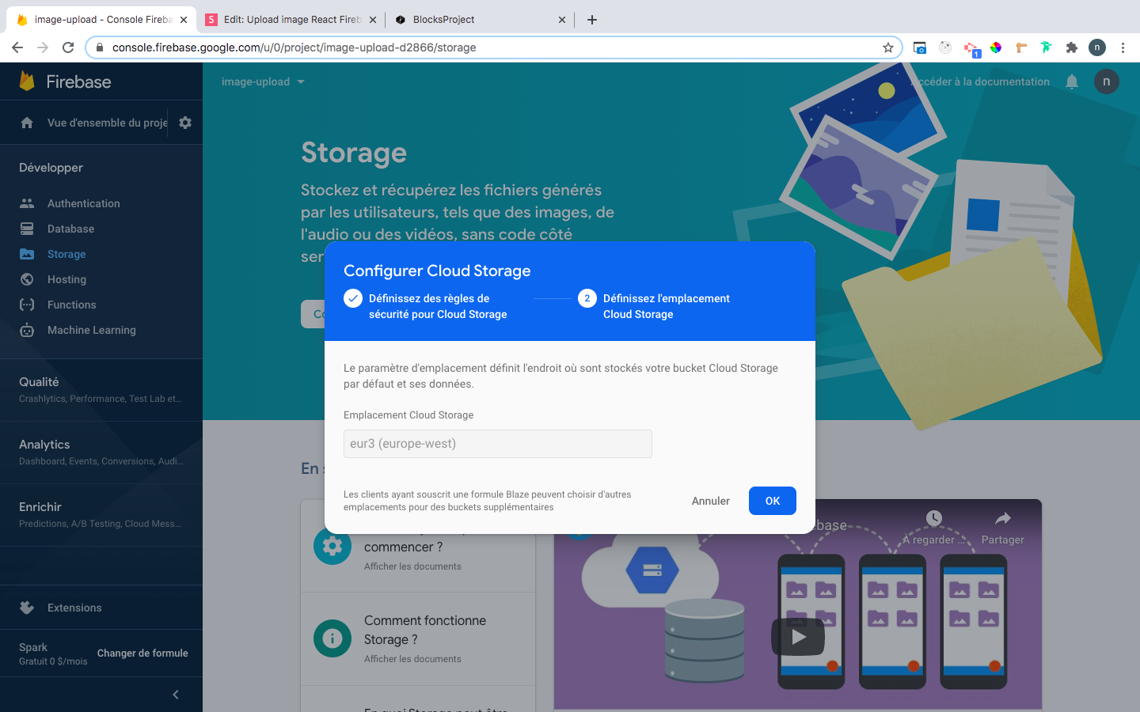
Task: Open Chrome three-dot menu
Action: tap(1123, 47)
